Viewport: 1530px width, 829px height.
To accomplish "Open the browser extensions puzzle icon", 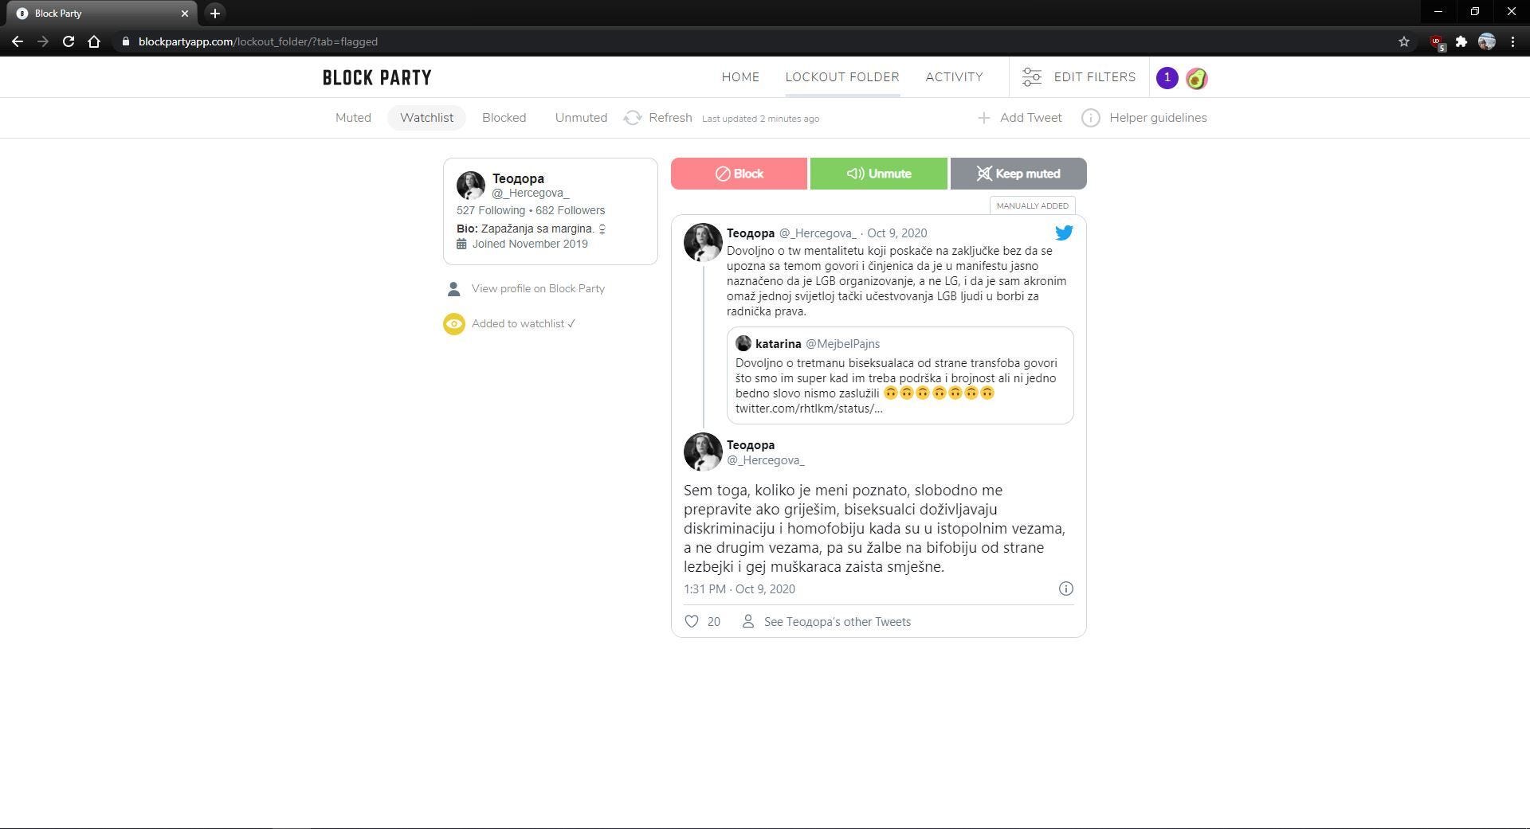I will tap(1461, 41).
